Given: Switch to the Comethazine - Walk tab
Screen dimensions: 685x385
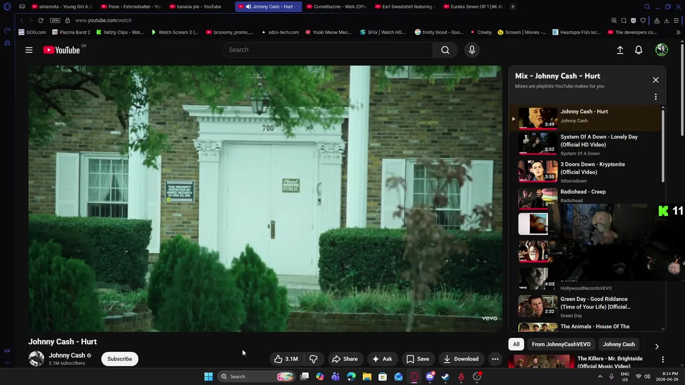Looking at the screenshot, I should (336, 6).
